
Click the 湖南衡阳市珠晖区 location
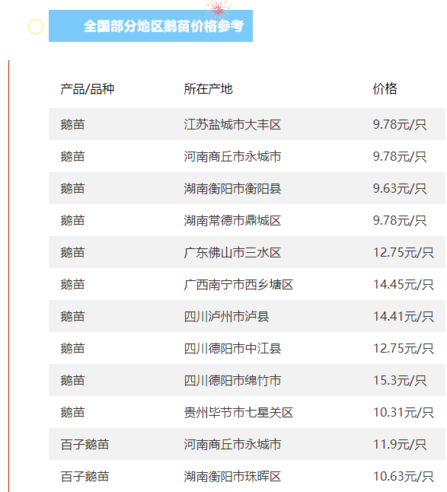[x=232, y=477]
